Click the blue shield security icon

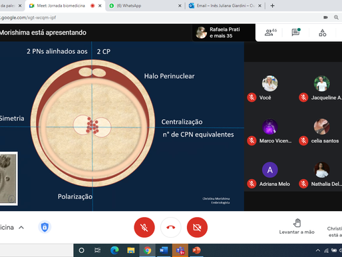pos(45,227)
